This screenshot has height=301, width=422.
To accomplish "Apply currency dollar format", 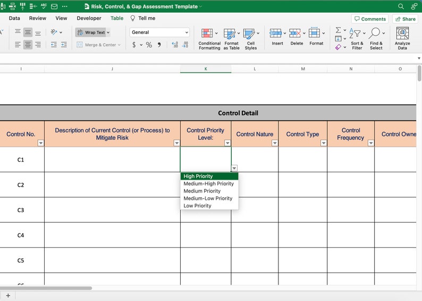I will pyautogui.click(x=134, y=45).
